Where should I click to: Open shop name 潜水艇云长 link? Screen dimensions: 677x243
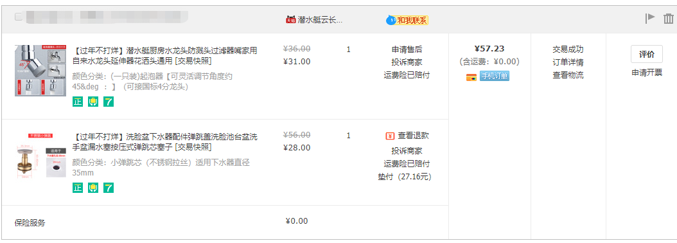(320, 20)
